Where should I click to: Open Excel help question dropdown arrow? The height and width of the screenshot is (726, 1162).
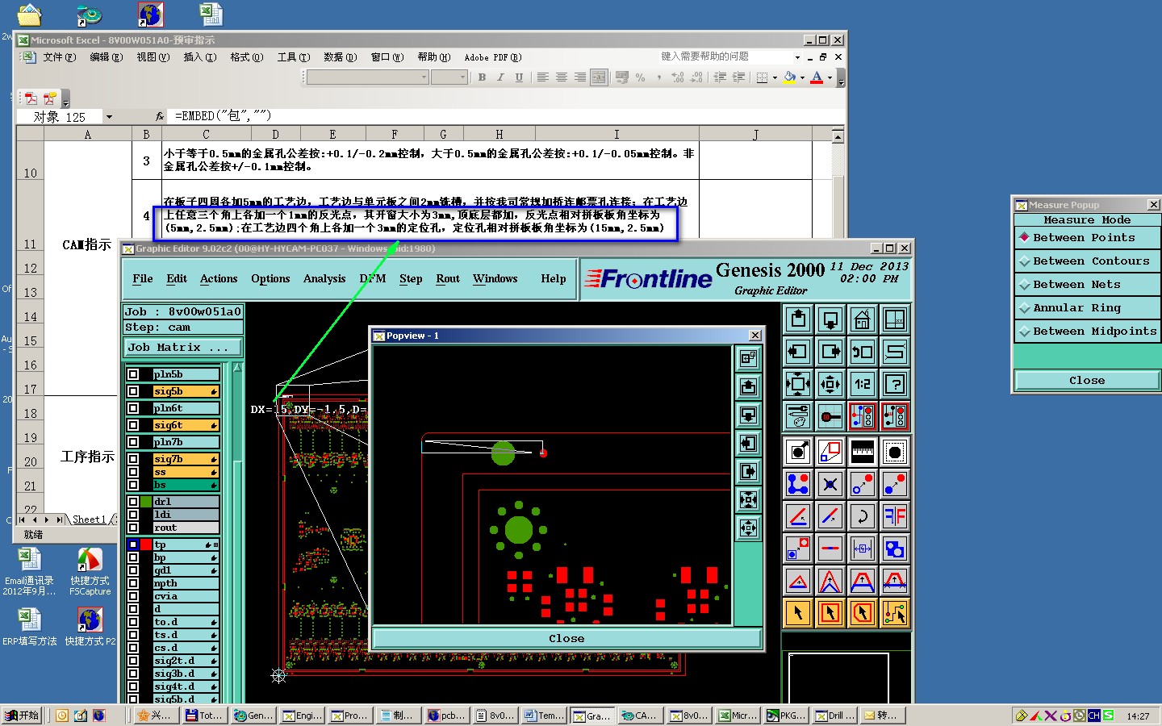point(797,57)
